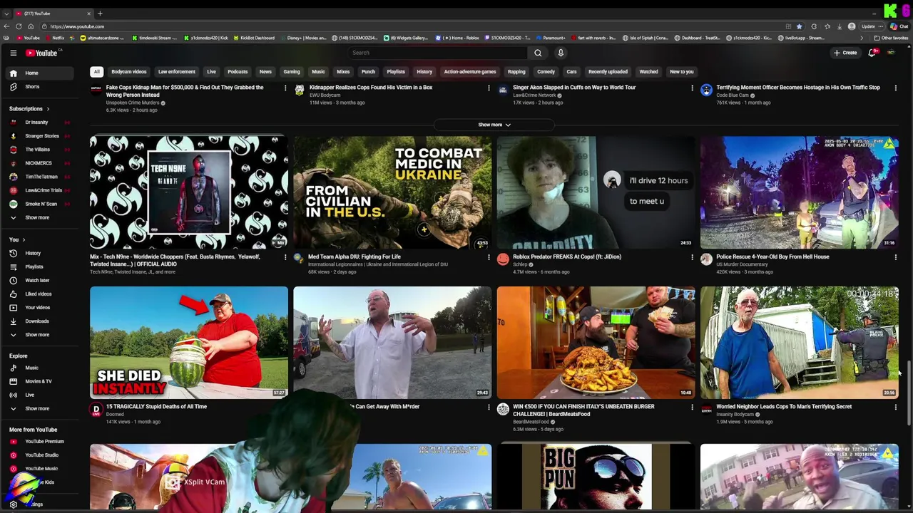Play 15 Tragically Stupid Deaths thumbnail
This screenshot has width=913, height=513.
(x=189, y=342)
